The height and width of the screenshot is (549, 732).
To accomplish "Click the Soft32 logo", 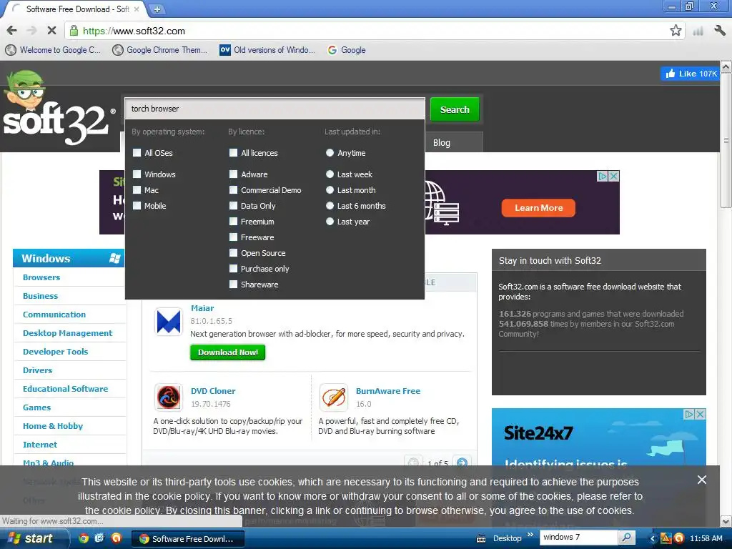I will 59,109.
